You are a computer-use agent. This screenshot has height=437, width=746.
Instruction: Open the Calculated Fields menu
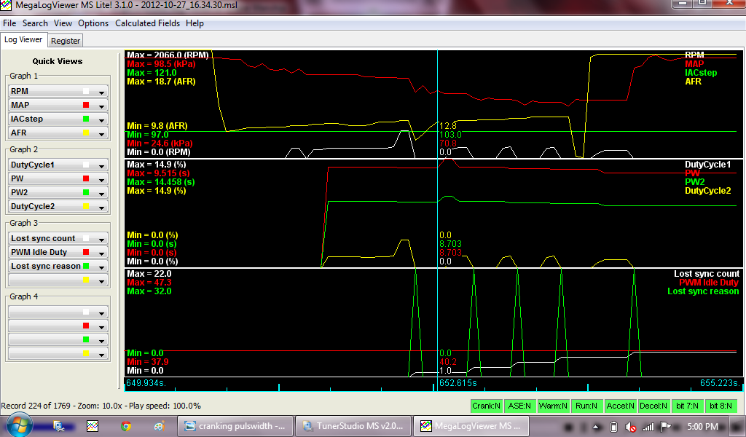148,23
